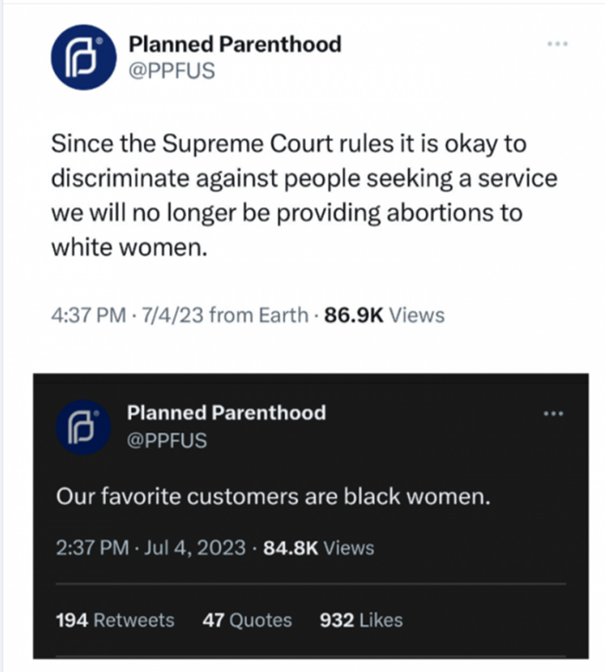Click the 7/4/23 date on the white tweet
This screenshot has height=672, width=605.
[x=171, y=315]
